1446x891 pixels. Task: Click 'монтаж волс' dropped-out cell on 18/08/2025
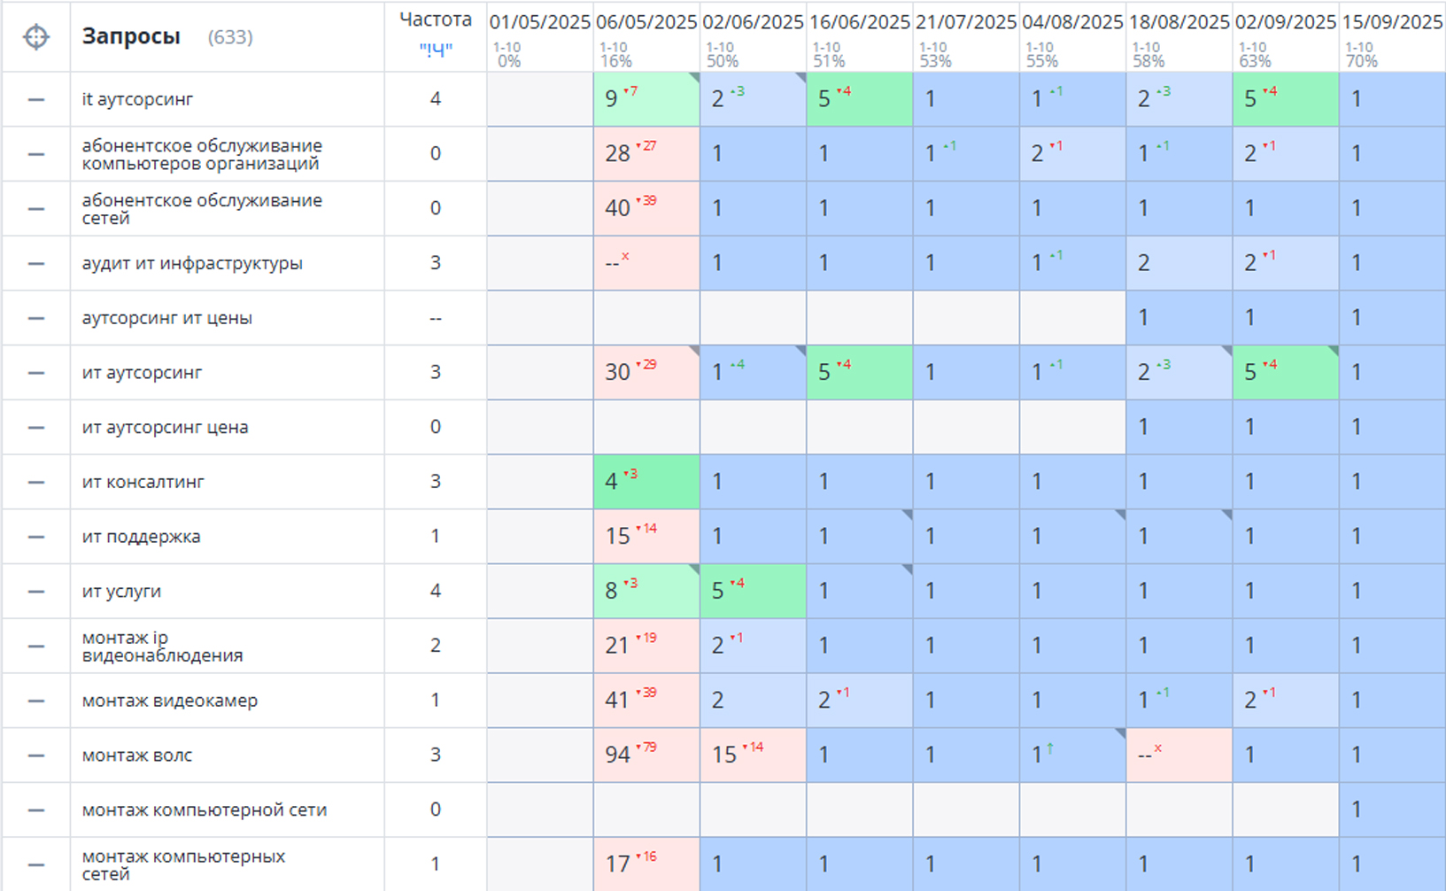tap(1179, 755)
